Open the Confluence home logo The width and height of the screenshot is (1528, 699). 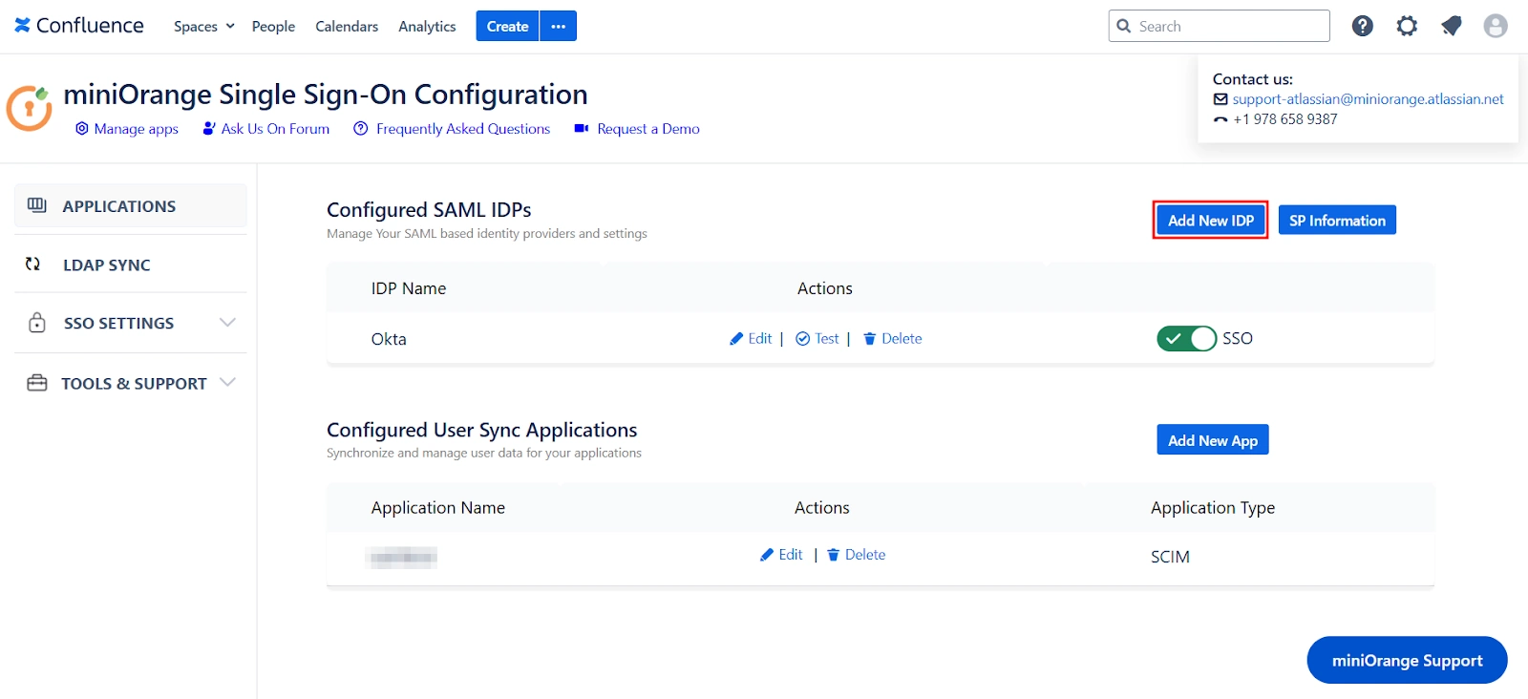point(79,26)
